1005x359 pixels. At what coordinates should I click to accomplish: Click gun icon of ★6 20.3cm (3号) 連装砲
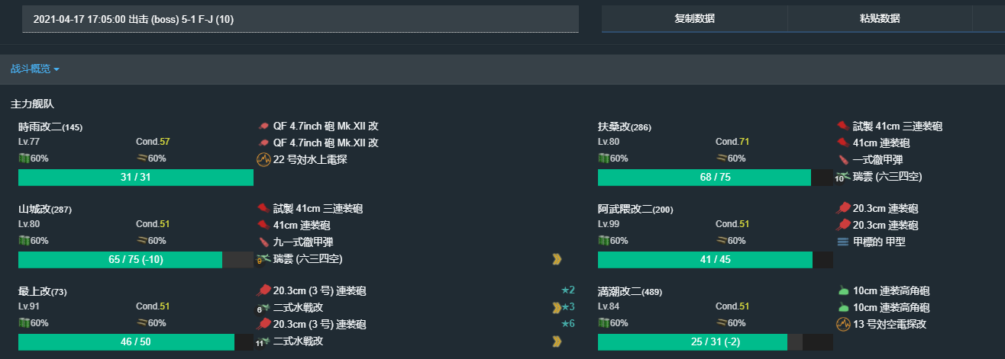click(x=263, y=325)
